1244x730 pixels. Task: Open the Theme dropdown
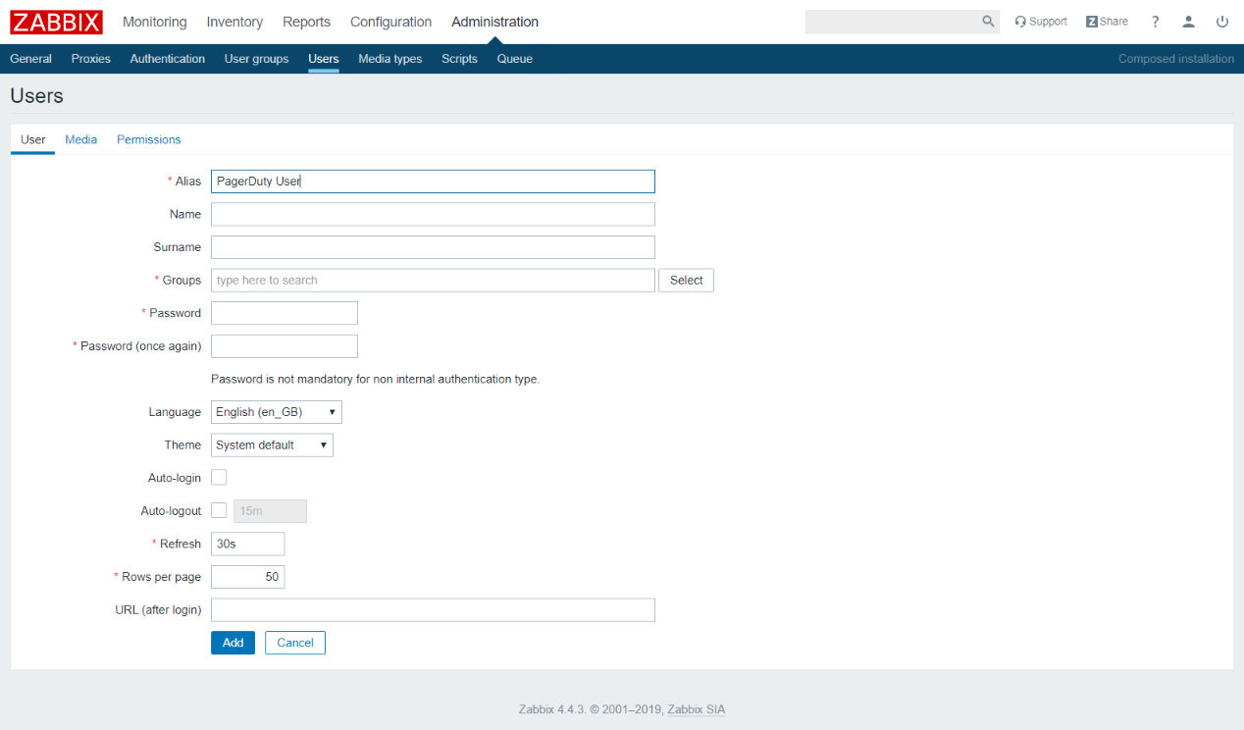click(x=272, y=445)
